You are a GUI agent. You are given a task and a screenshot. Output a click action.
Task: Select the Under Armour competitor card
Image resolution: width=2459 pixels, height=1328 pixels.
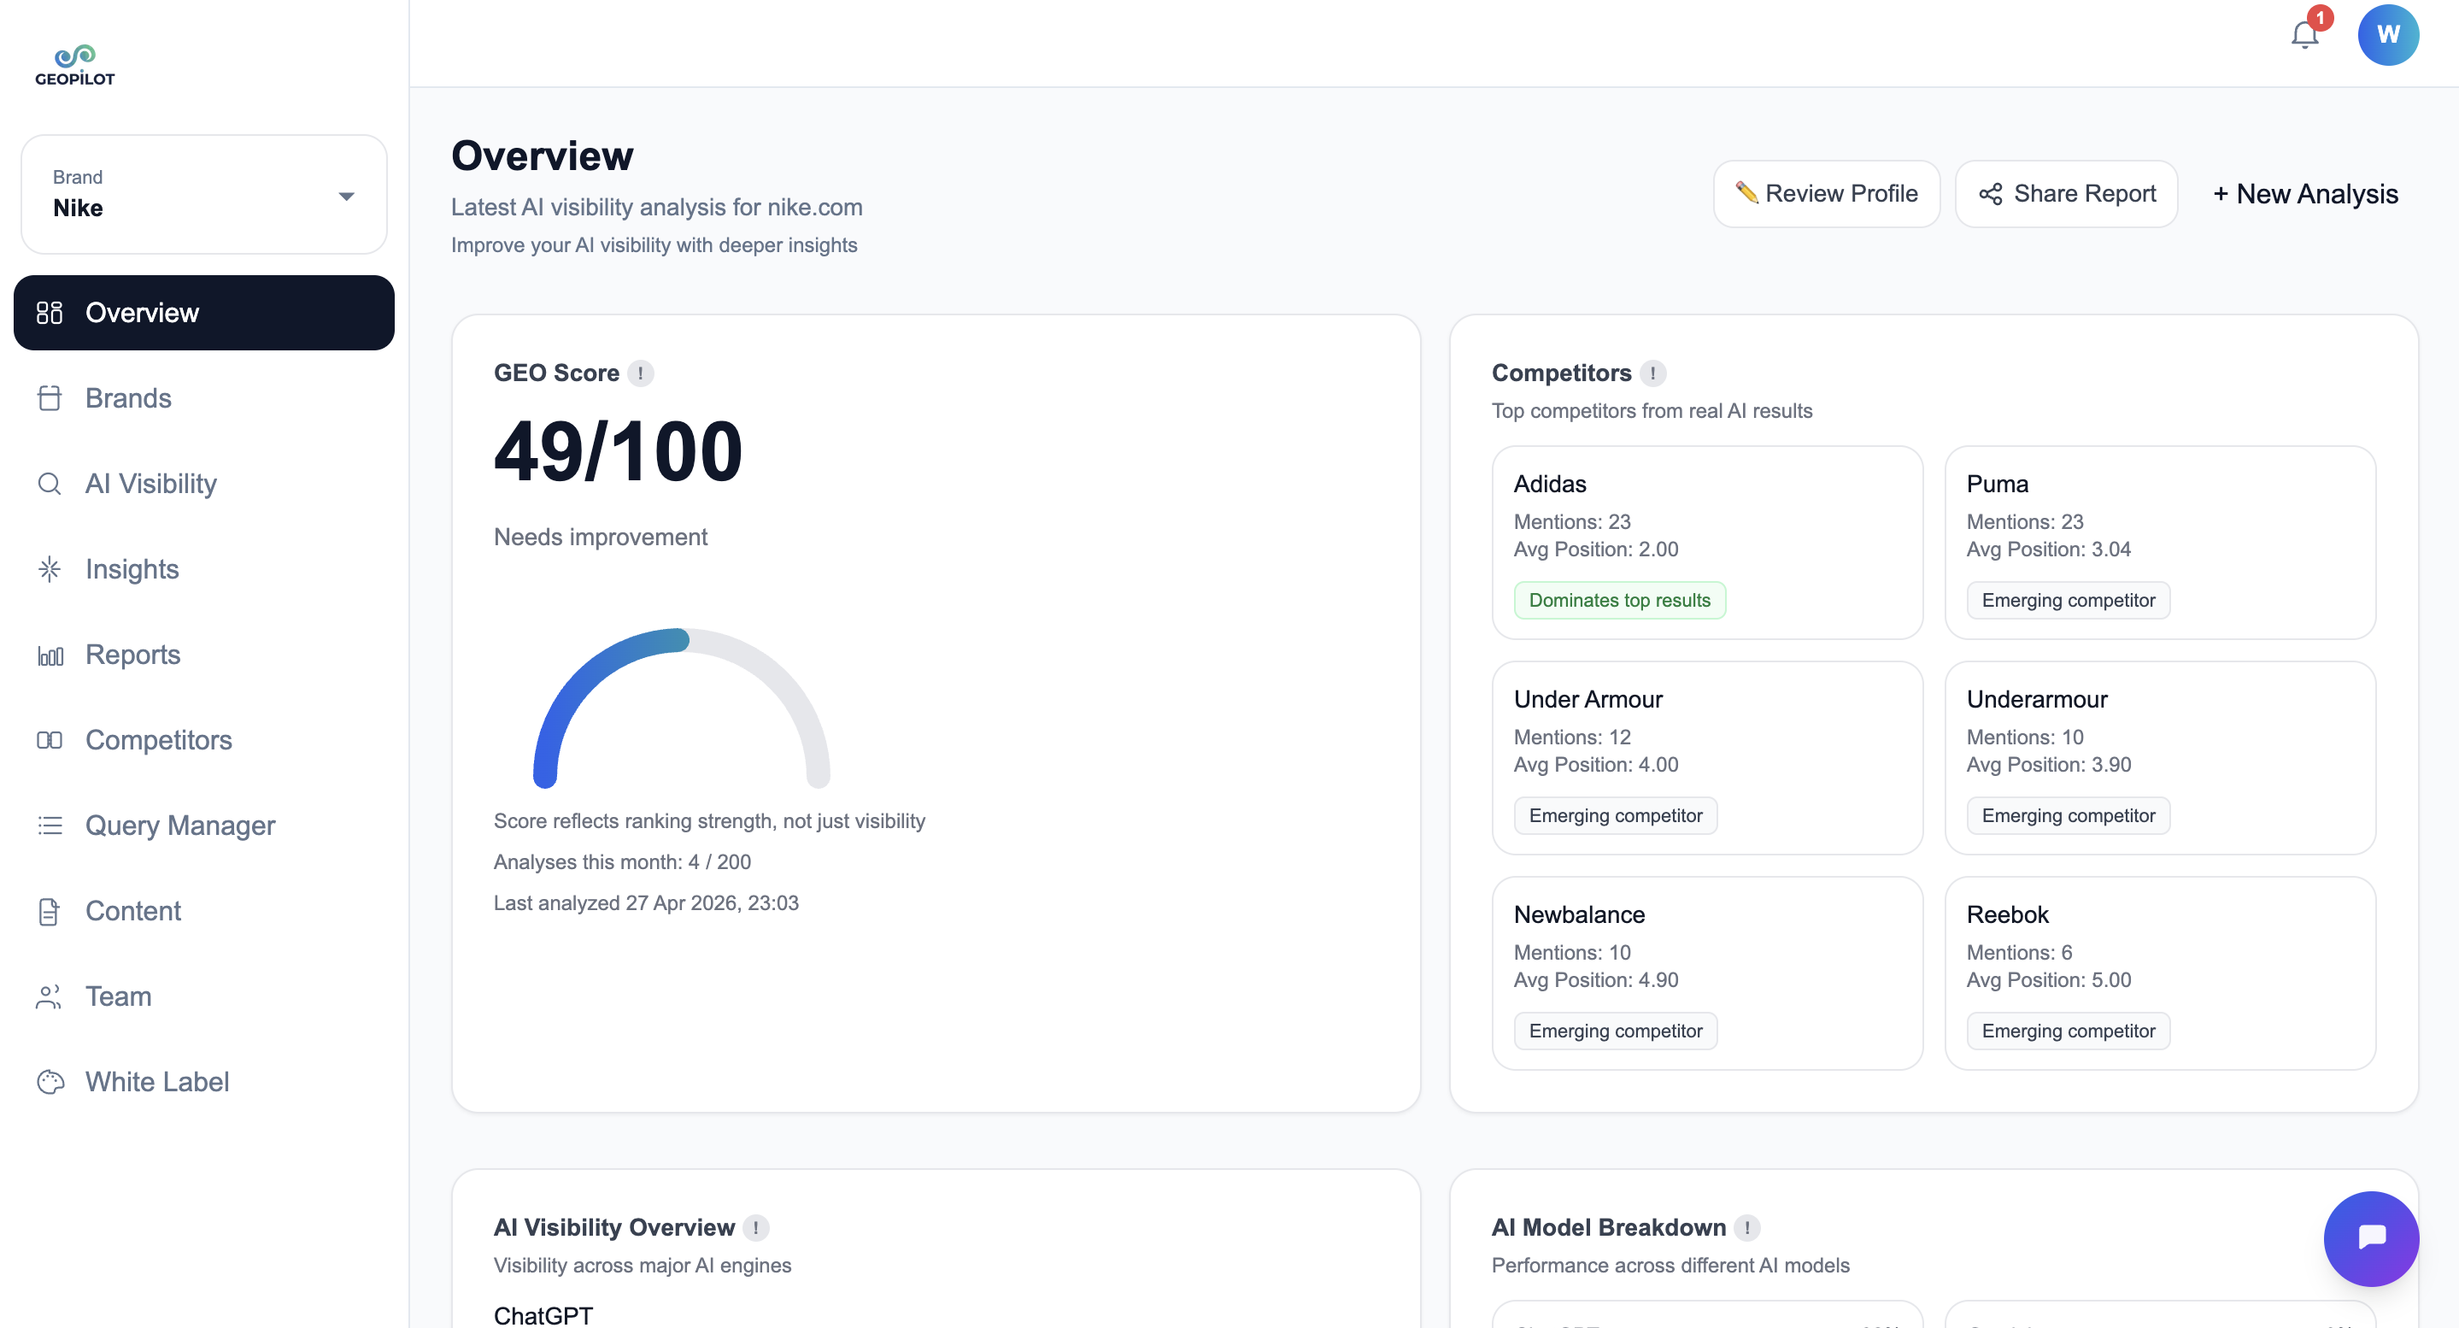1707,758
